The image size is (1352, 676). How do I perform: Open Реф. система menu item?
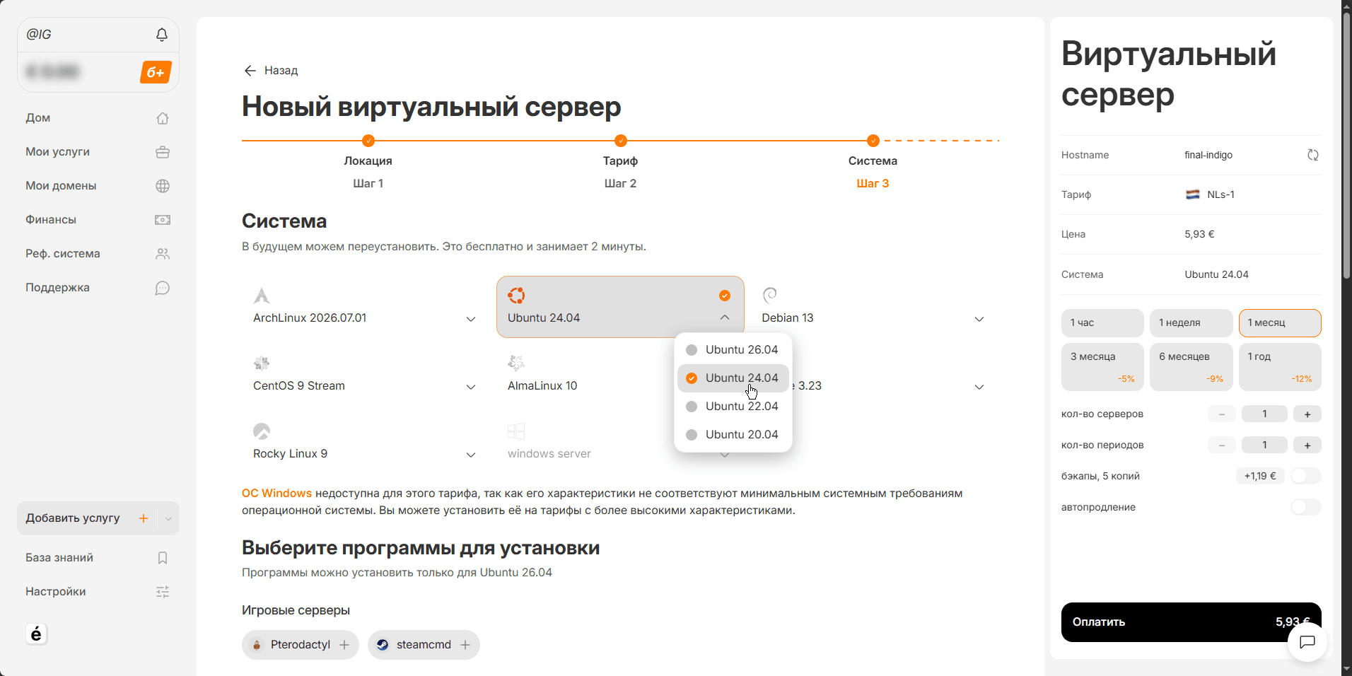point(98,254)
